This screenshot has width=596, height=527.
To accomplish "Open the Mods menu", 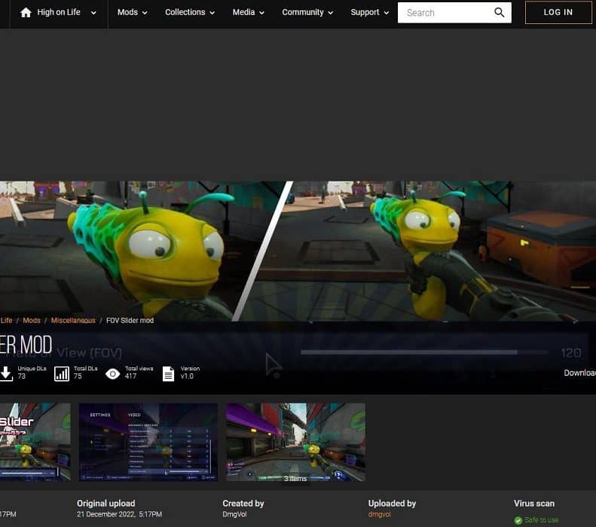I will click(127, 12).
